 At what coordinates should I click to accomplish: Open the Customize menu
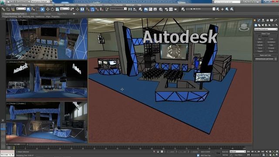click(118, 5)
